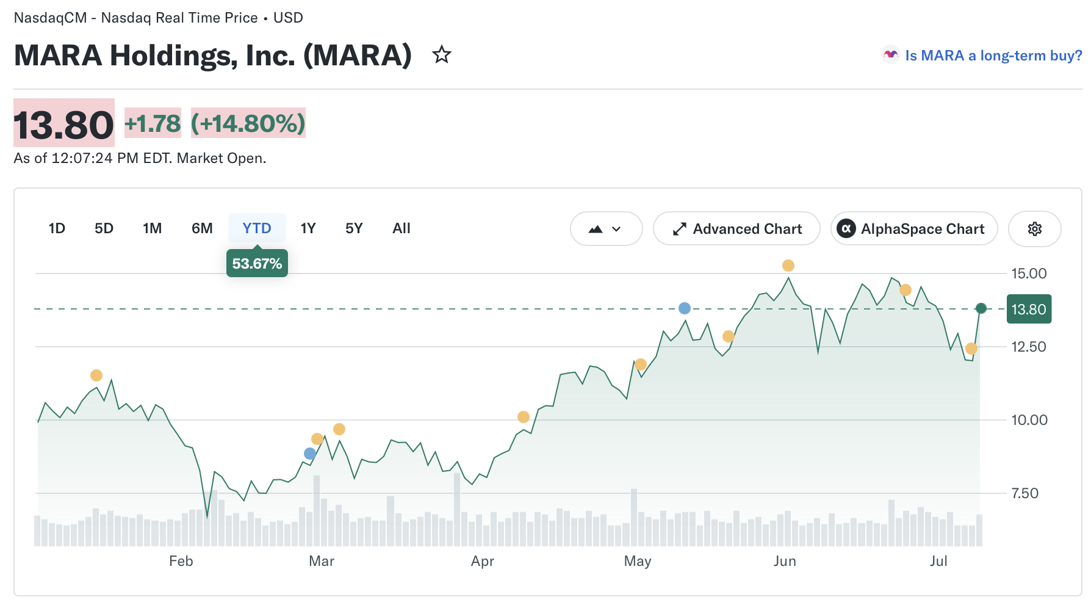Viewport: 1091px width, 605px height.
Task: Open the AlphaSpace Chart
Action: coord(914,229)
